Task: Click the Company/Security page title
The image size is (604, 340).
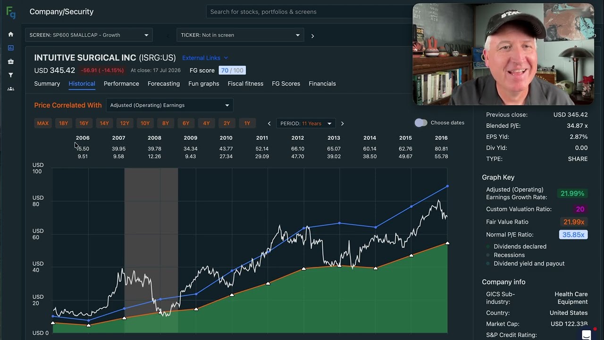Action: [x=61, y=12]
